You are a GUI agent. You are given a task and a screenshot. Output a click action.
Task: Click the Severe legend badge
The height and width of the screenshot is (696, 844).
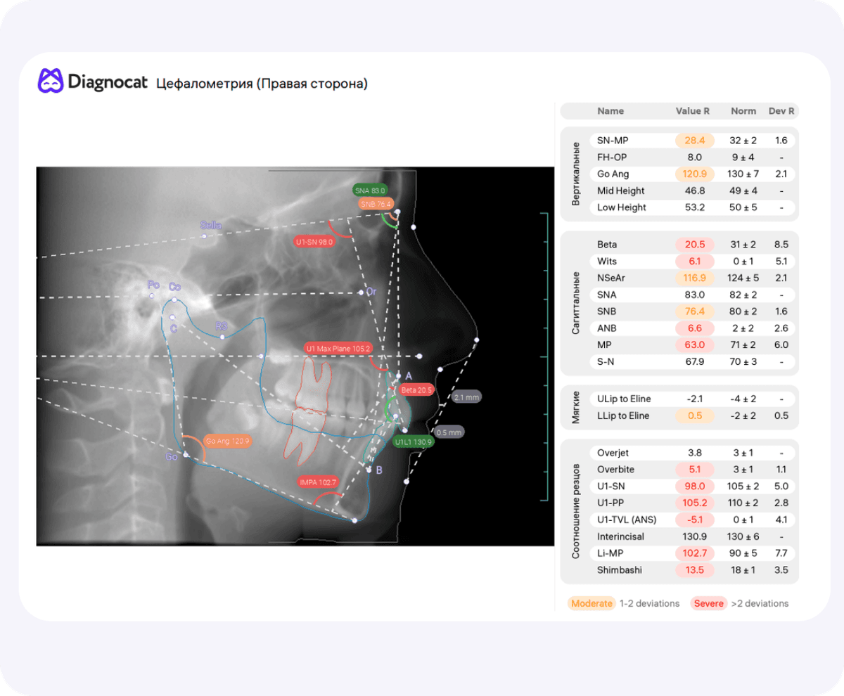click(x=708, y=603)
